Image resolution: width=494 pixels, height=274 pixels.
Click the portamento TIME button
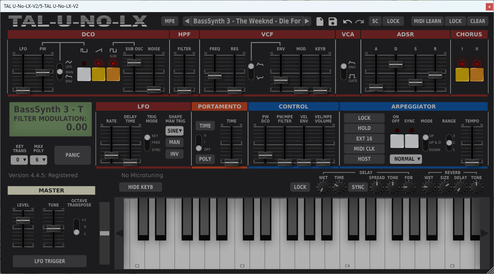pos(205,126)
